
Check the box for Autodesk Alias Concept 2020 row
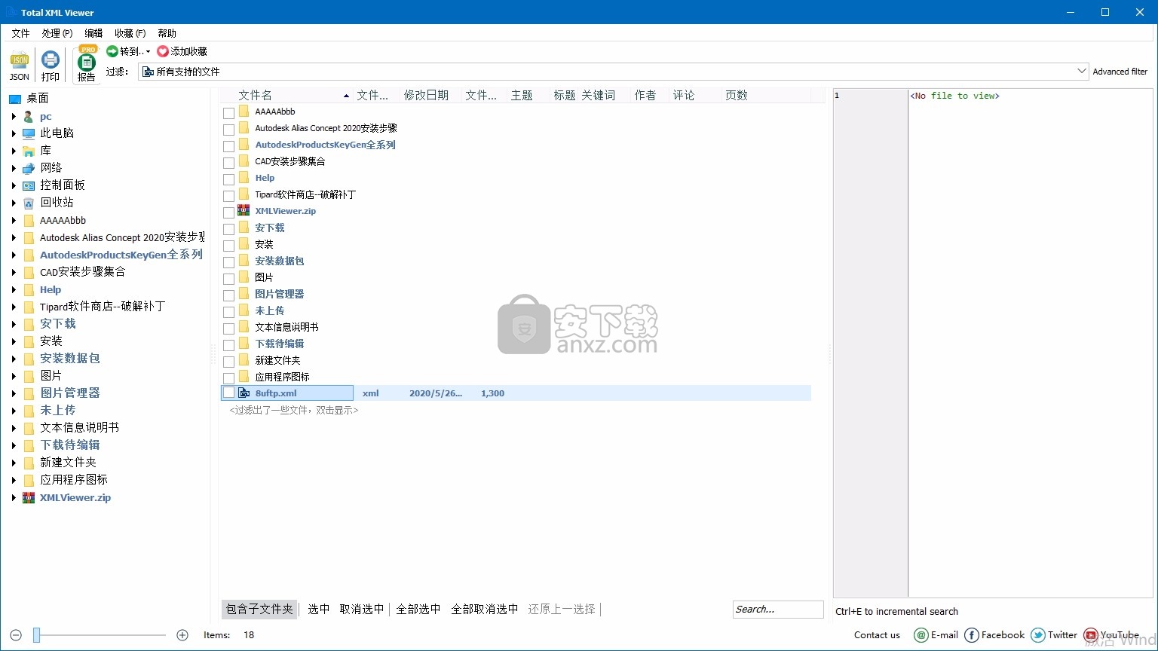pyautogui.click(x=228, y=130)
